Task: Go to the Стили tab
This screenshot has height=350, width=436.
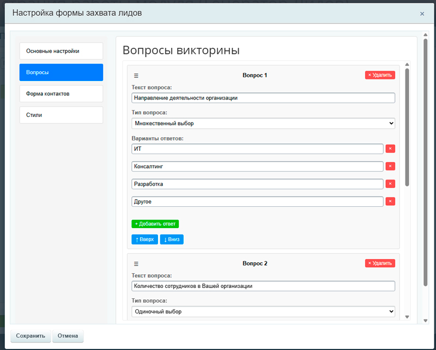Action: coord(61,115)
